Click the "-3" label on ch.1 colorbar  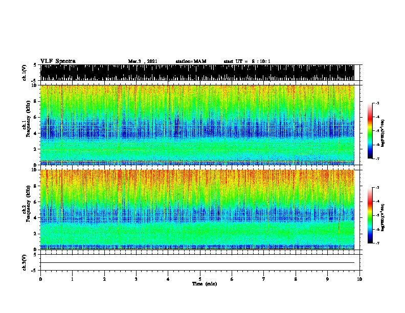[x=377, y=103]
